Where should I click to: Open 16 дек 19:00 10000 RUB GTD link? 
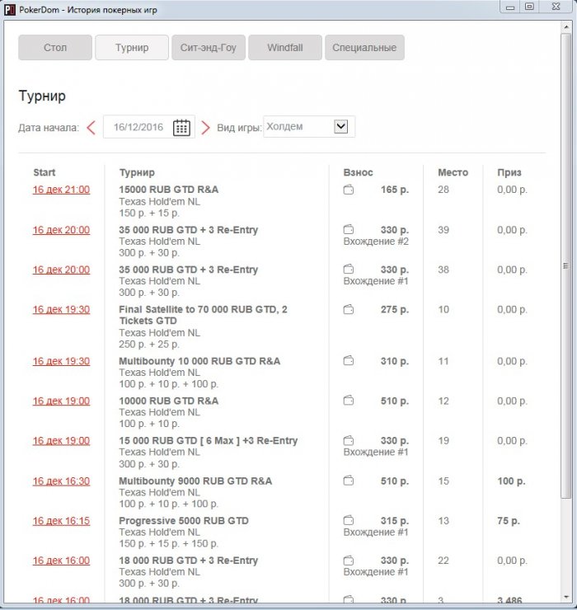62,401
